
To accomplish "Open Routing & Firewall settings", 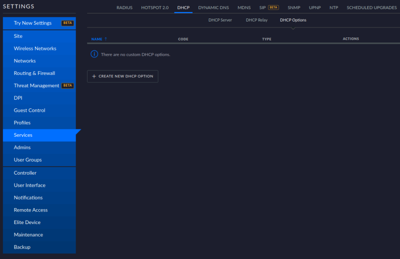I will tap(39, 73).
